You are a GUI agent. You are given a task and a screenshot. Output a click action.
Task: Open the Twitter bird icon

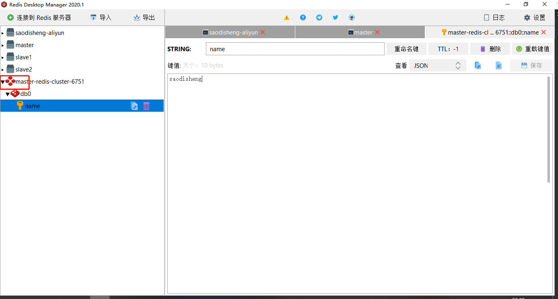coord(335,17)
